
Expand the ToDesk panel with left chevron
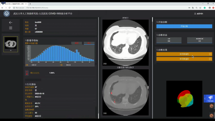205,98
